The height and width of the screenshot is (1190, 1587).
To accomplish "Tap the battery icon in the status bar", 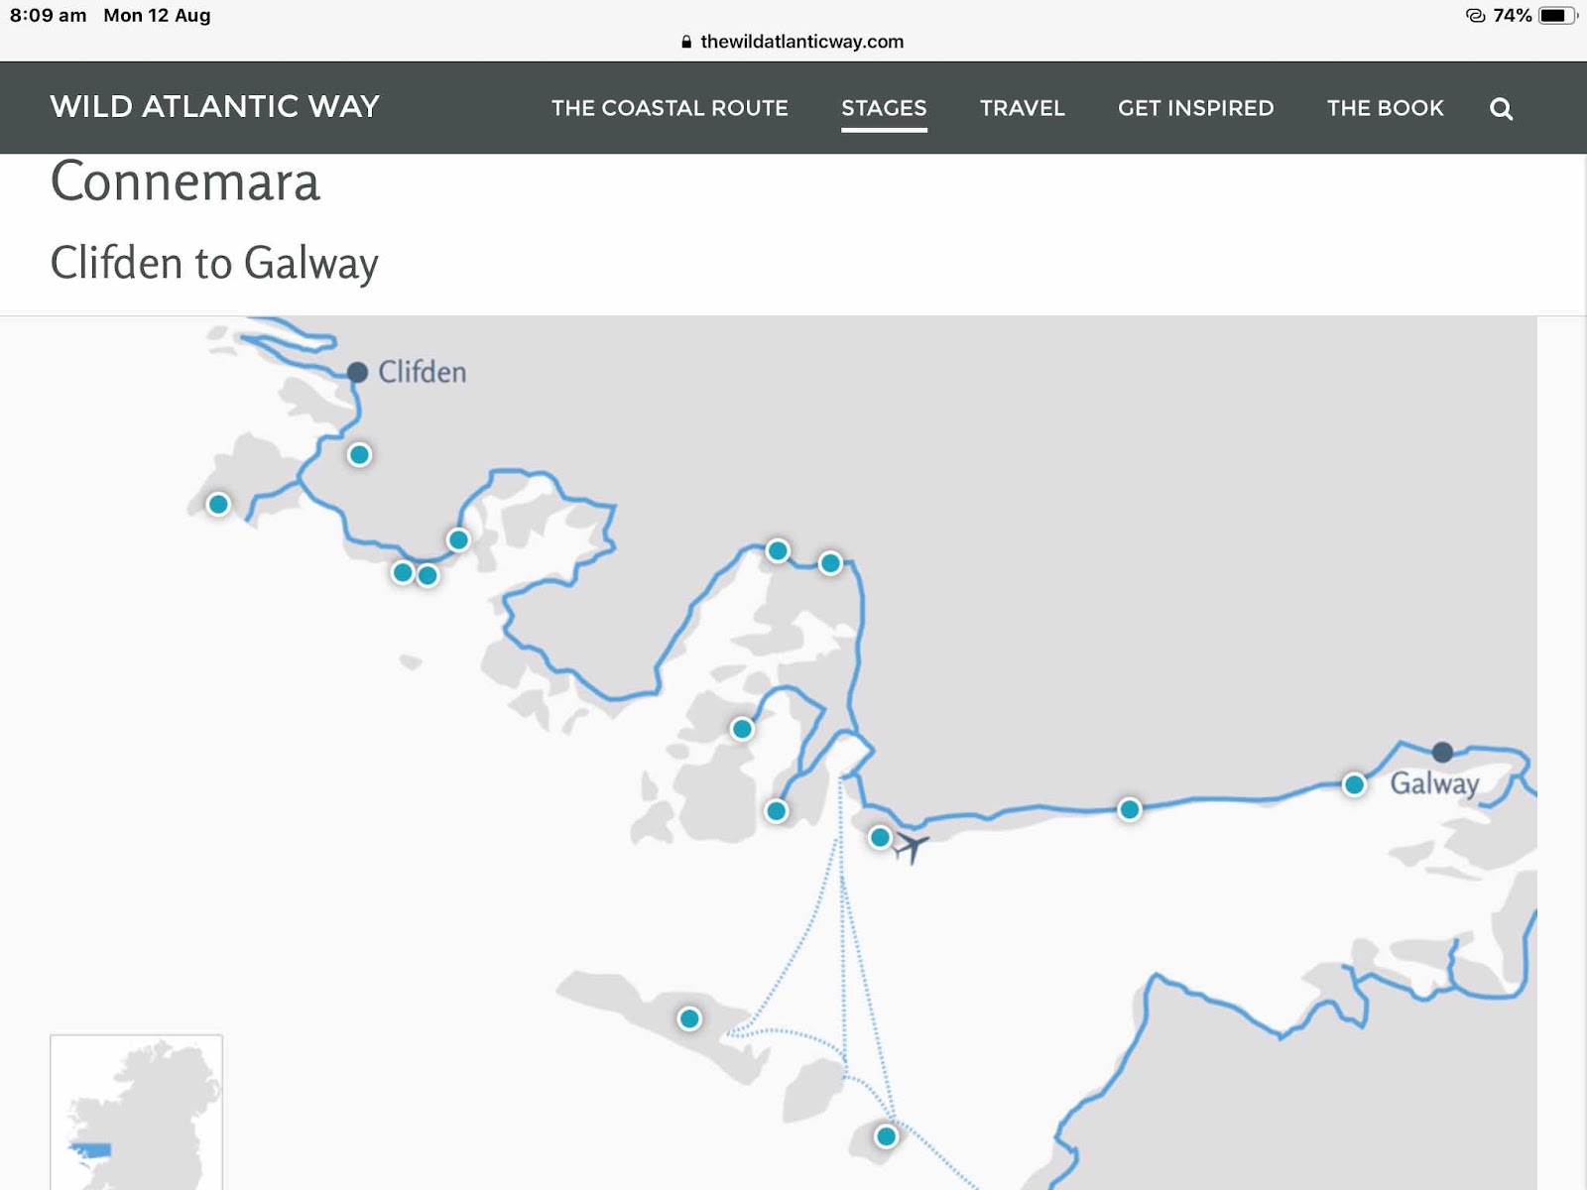I will pyautogui.click(x=1557, y=16).
